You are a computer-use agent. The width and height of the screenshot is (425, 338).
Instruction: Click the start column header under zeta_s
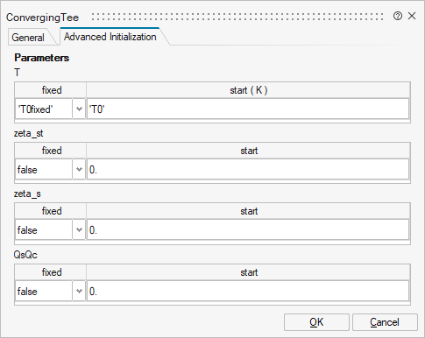(x=248, y=211)
